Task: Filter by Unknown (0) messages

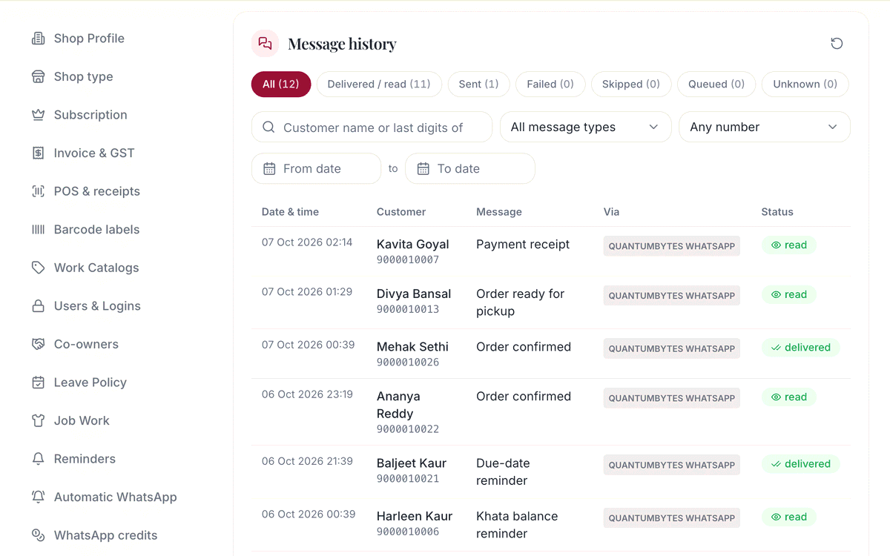Action: [805, 84]
